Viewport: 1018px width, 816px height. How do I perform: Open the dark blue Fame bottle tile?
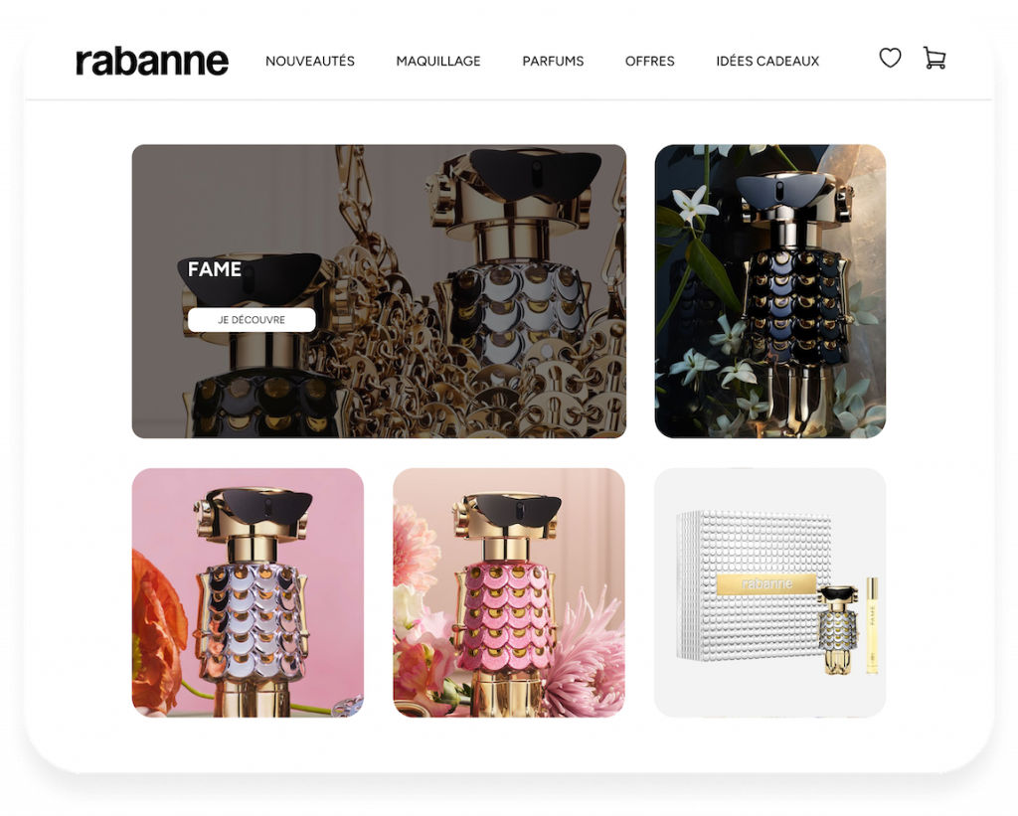770,291
